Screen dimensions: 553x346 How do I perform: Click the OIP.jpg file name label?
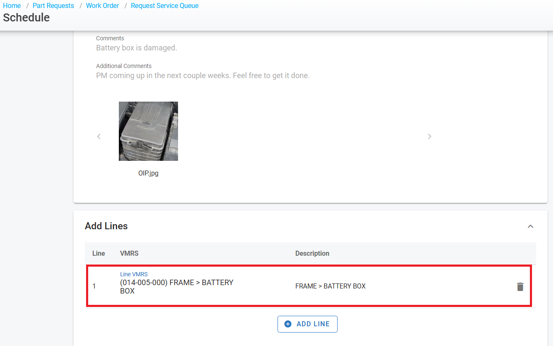tap(148, 173)
